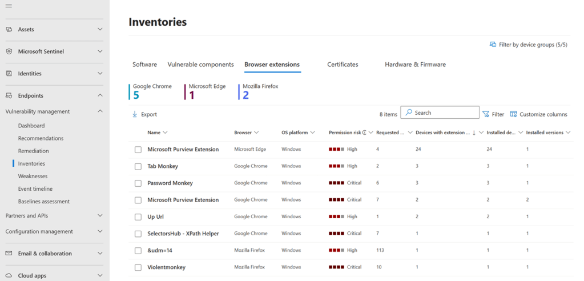Viewport: 584px width, 281px height.
Task: Click the Assets icon in sidebar
Action: click(9, 29)
